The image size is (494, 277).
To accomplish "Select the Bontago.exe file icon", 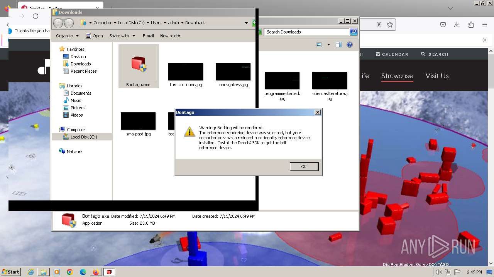I will (x=139, y=66).
